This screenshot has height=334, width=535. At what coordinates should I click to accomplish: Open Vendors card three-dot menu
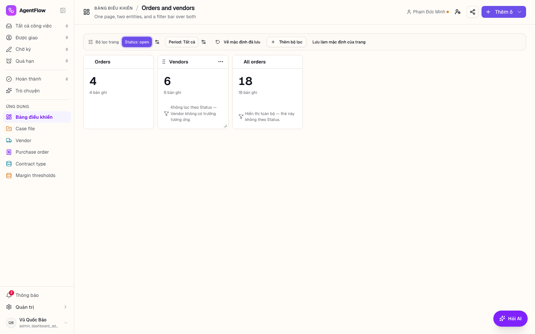coord(221,62)
